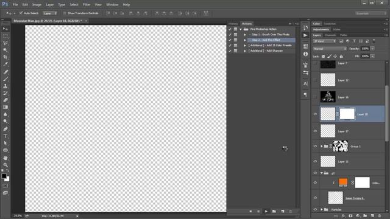
Task: Delete layer with trash icon in Layers panel
Action: (x=380, y=216)
